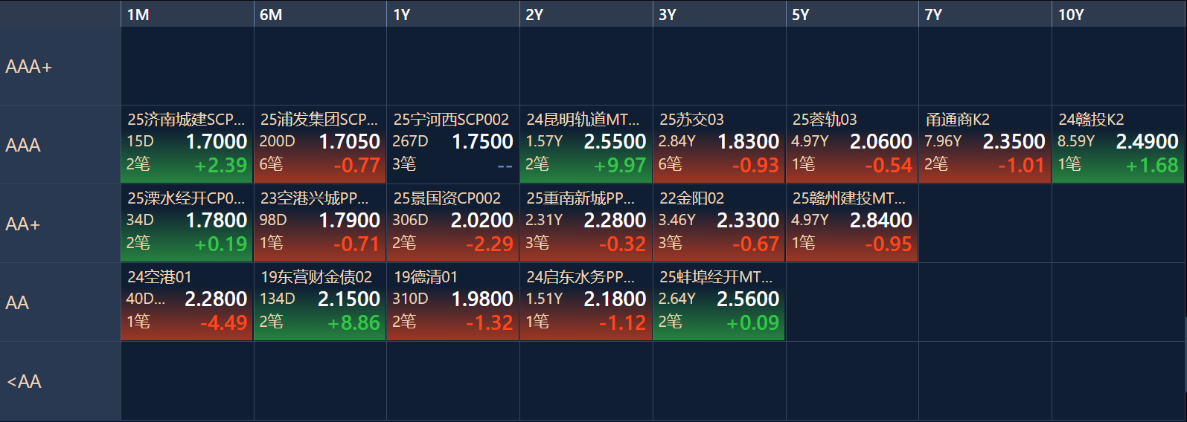Click the AAA+ rating row label
The width and height of the screenshot is (1187, 422).
coord(60,66)
